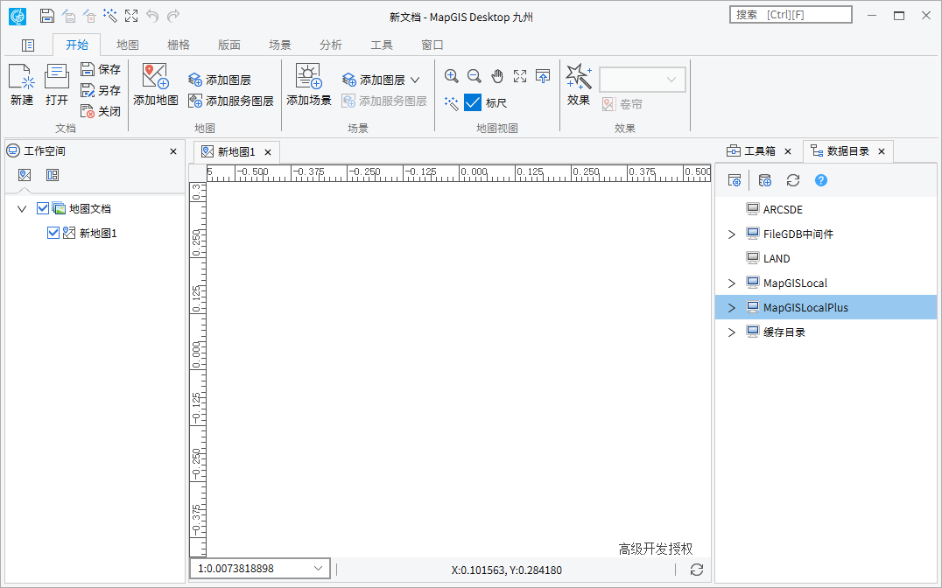Click the upward arrow view icon in 地图视图

[543, 76]
